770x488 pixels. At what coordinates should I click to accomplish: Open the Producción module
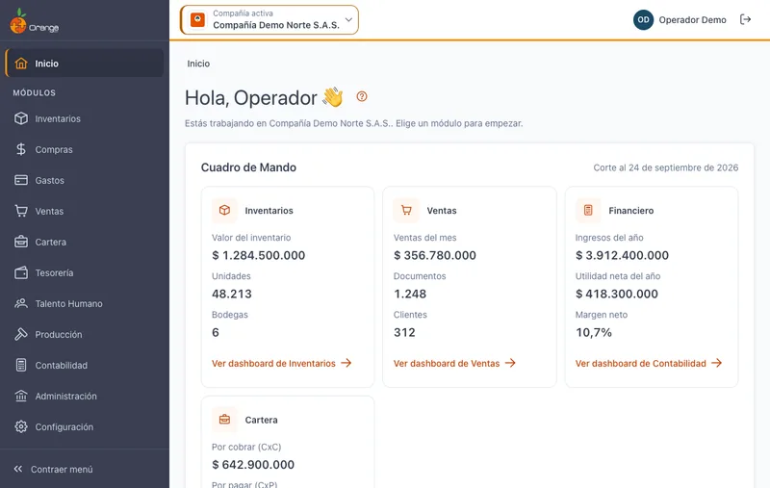(85, 334)
